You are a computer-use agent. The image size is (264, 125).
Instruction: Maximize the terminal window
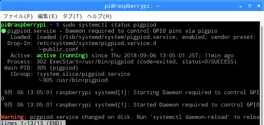250,6
